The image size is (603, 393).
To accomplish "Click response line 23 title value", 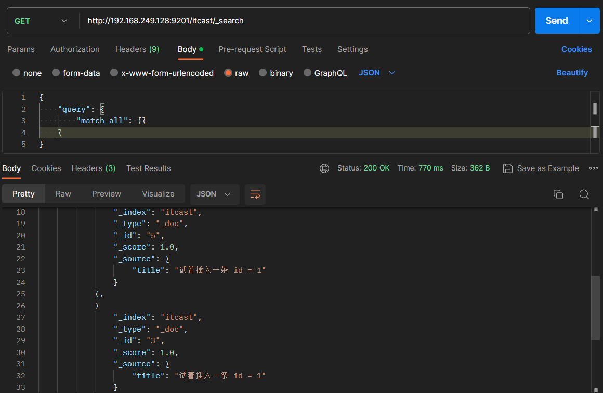I will [220, 271].
